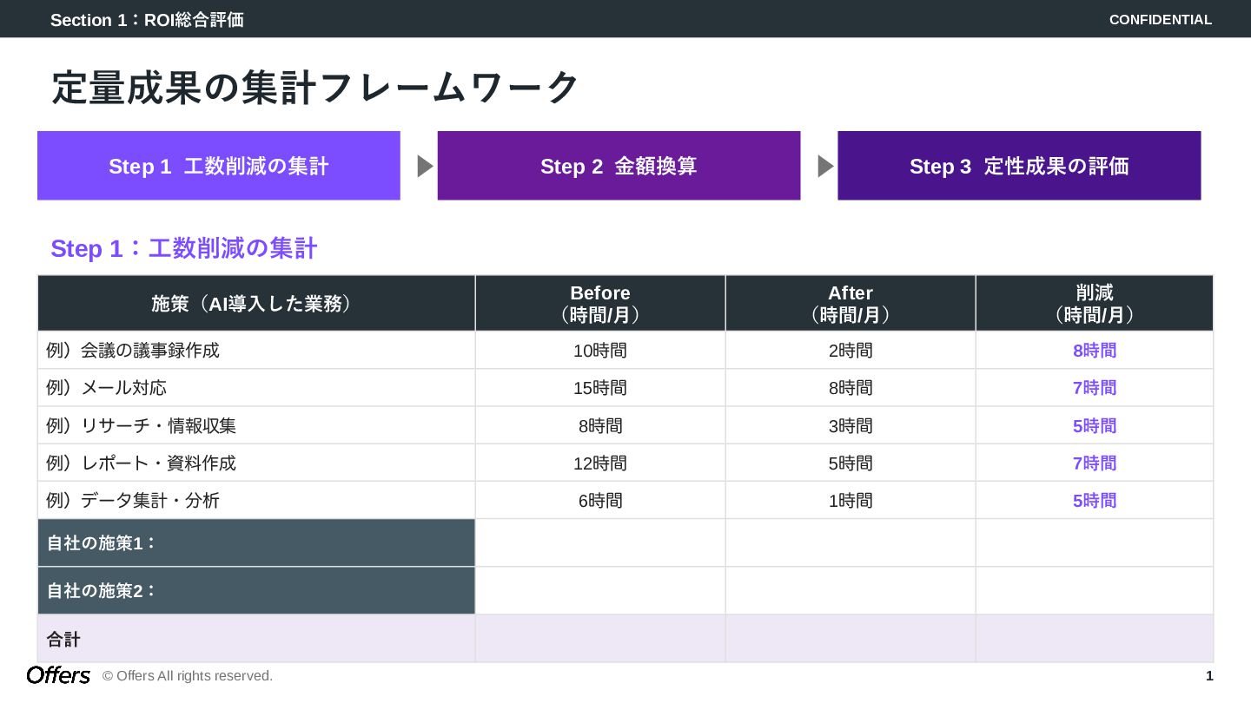The image size is (1251, 703).
Task: Select the 自社の施策2： row label
Action: (x=102, y=591)
